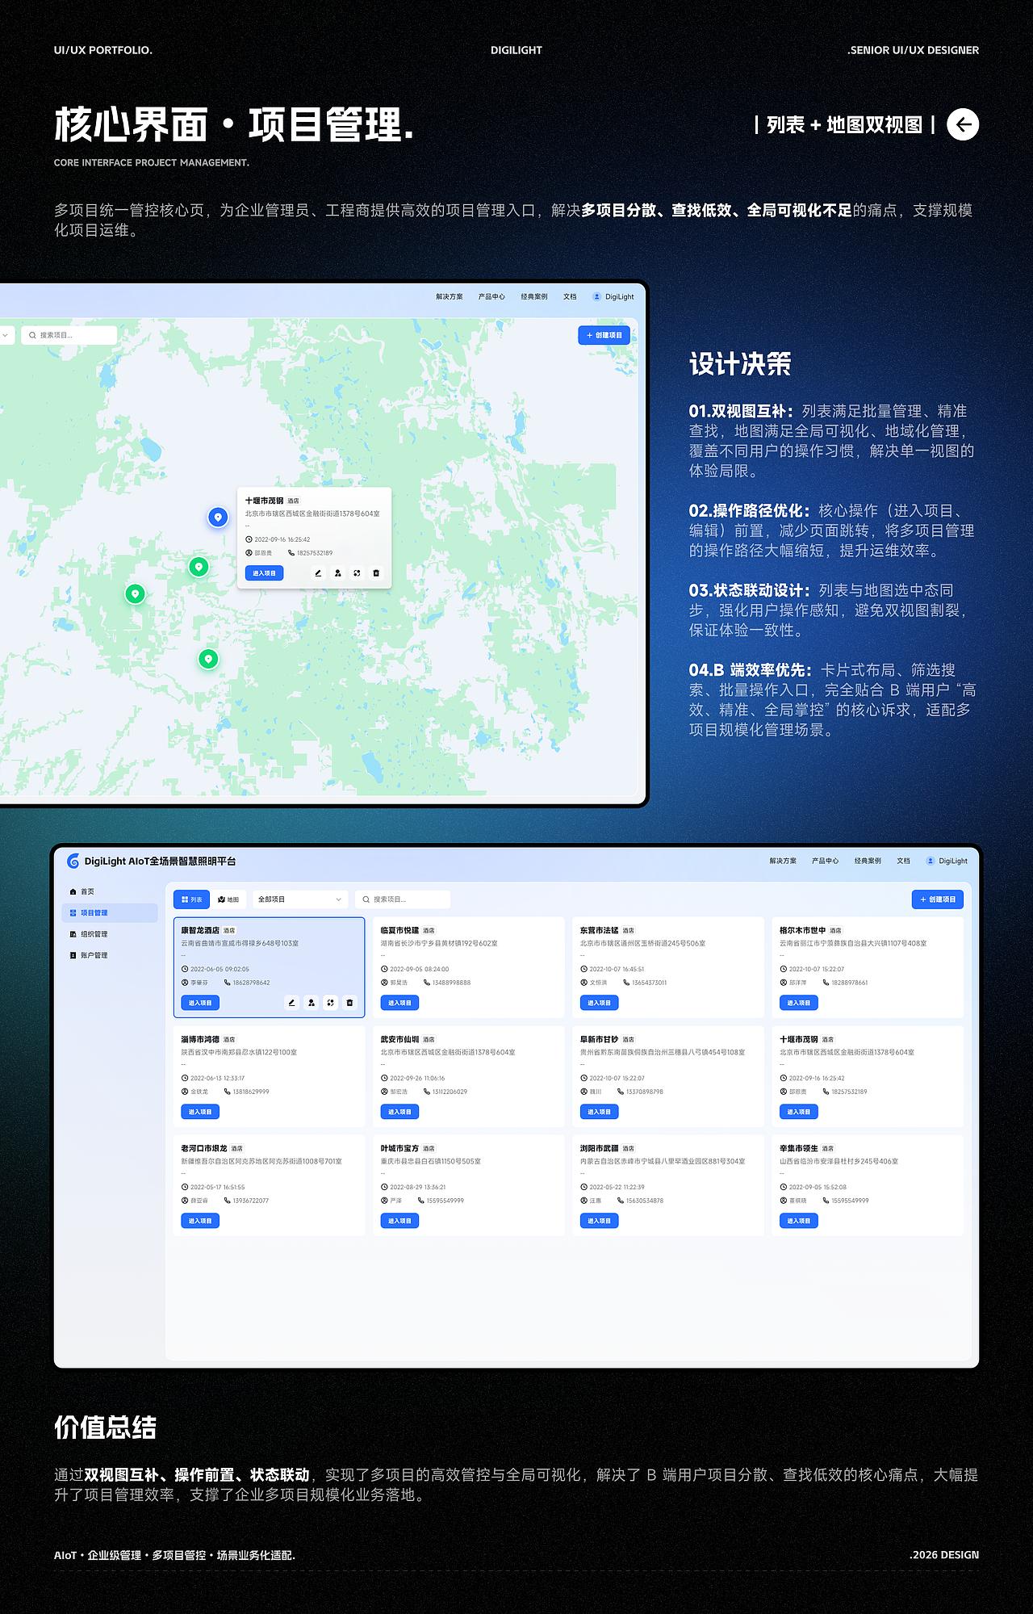Open 产品中心 in the list view top nav

(x=825, y=861)
